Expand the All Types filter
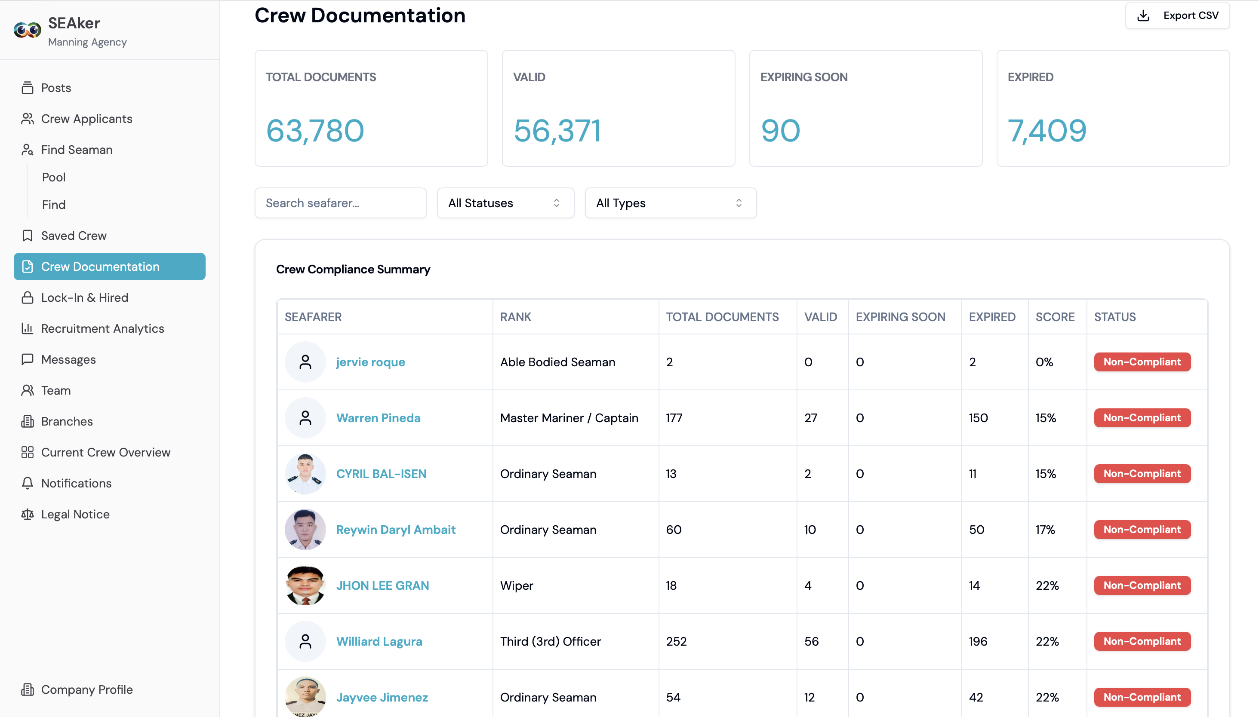 coord(671,203)
